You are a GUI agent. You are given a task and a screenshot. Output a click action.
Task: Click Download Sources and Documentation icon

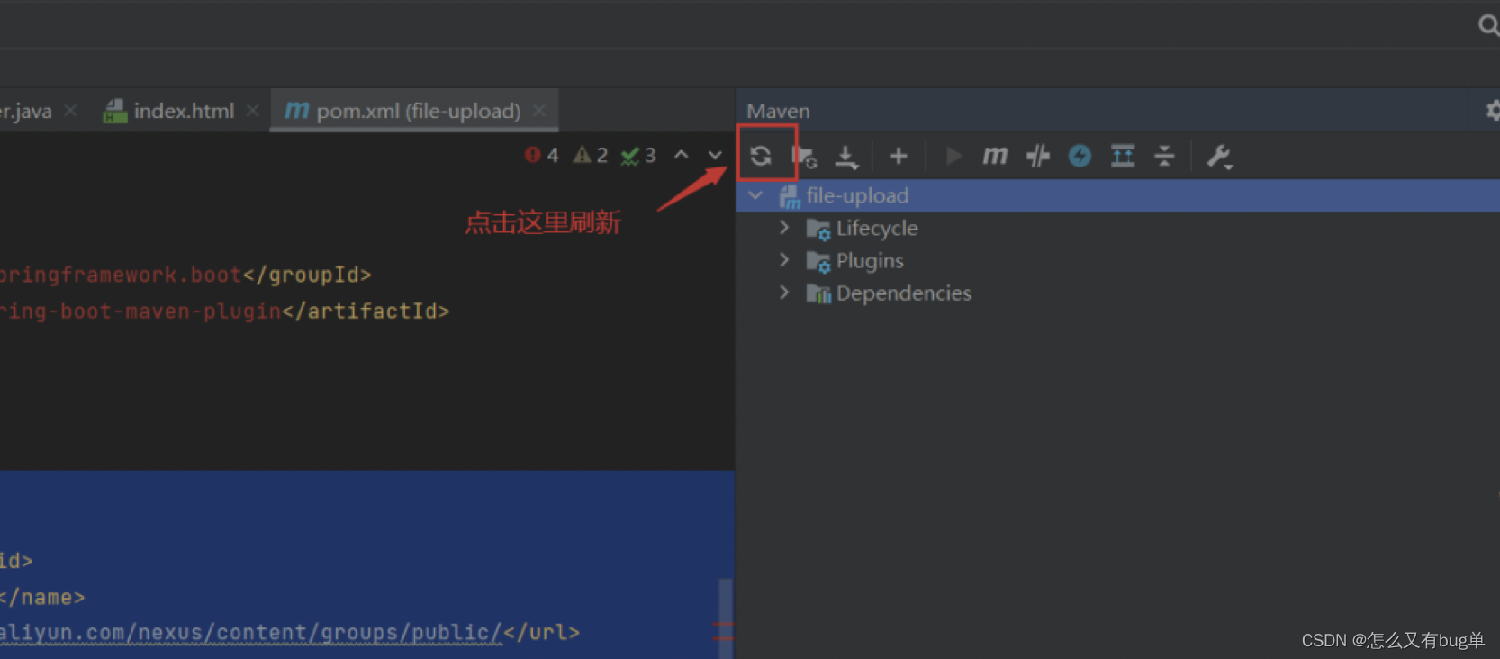point(846,157)
